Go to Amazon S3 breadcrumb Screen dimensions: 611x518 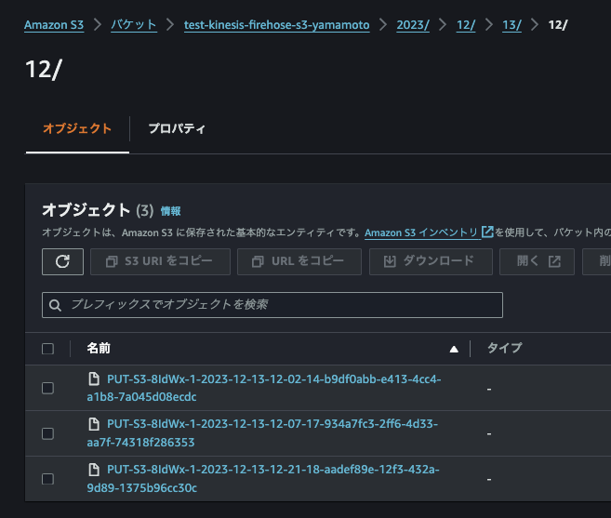point(54,25)
